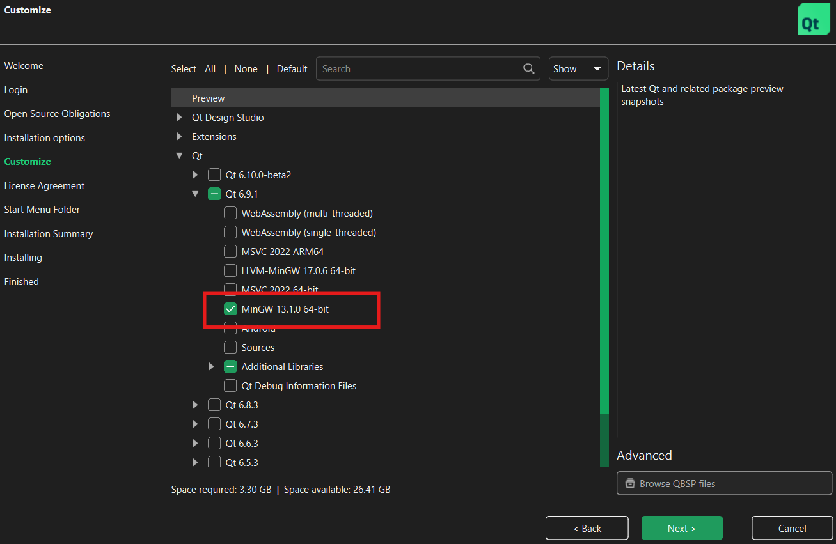Click the Next button
The image size is (836, 544).
(x=682, y=528)
